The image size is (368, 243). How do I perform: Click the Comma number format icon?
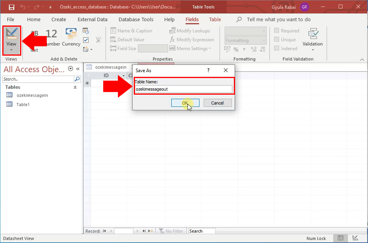coord(244,49)
